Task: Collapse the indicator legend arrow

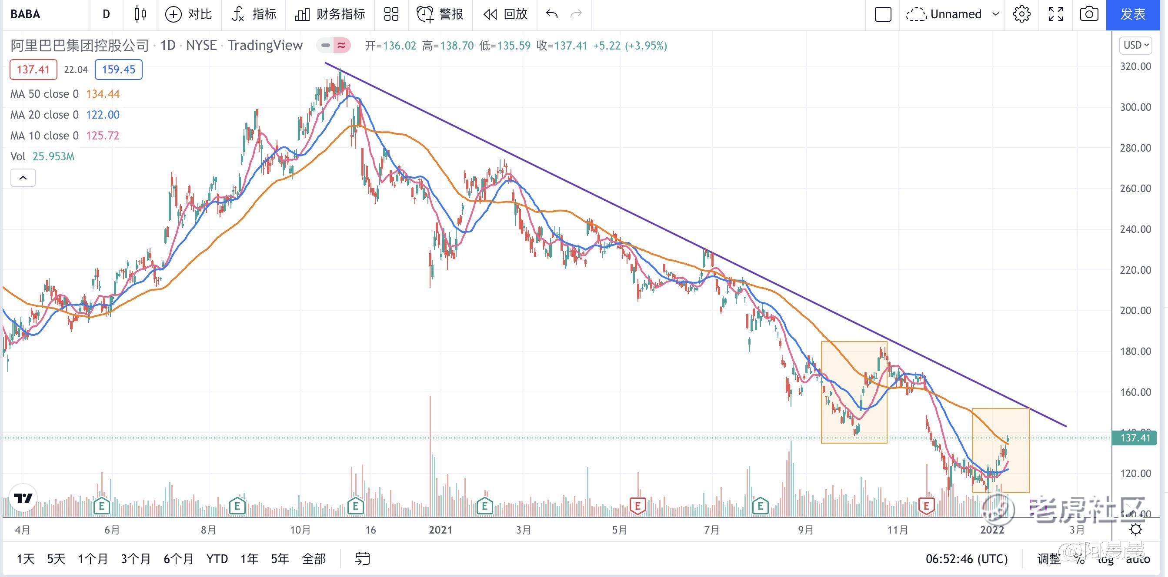Action: 23,178
